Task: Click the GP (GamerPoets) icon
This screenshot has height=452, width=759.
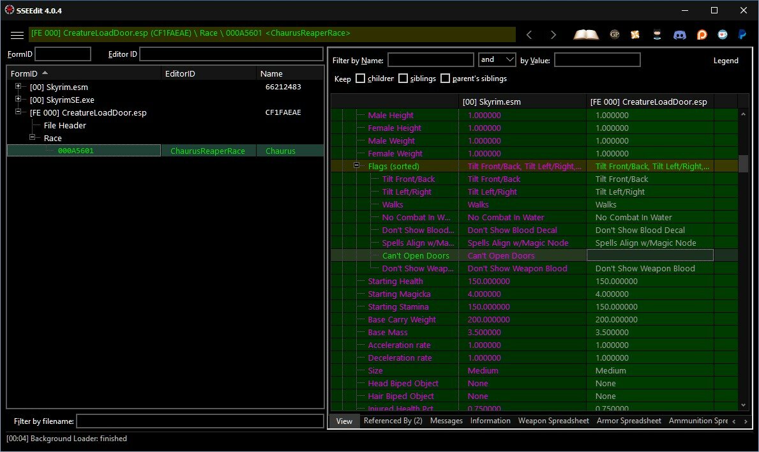Action: tap(615, 34)
